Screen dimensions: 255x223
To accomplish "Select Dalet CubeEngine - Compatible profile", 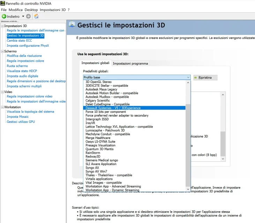I will pyautogui.click(x=134, y=104).
